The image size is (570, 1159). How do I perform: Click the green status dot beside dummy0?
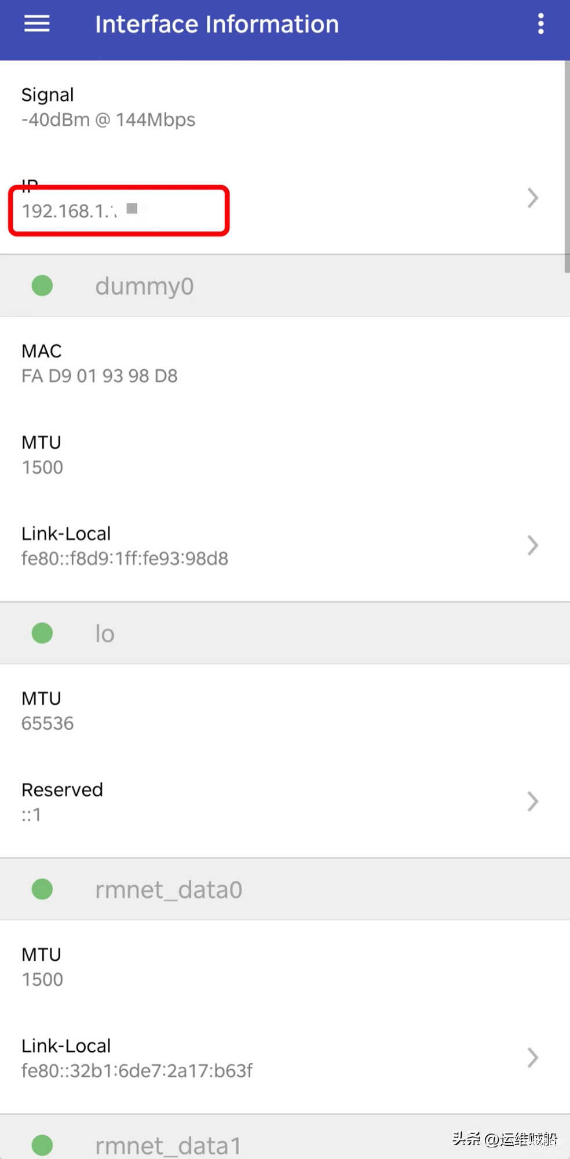(42, 286)
